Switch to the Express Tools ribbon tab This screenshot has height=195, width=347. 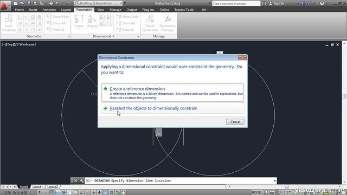[184, 10]
